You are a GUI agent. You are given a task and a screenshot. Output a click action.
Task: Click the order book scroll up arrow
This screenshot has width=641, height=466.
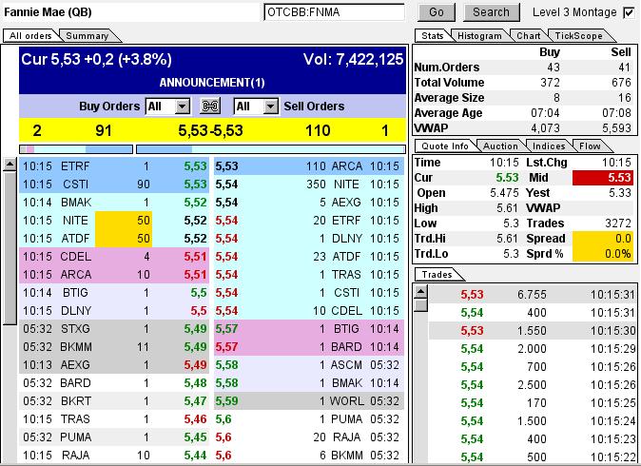pos(10,165)
